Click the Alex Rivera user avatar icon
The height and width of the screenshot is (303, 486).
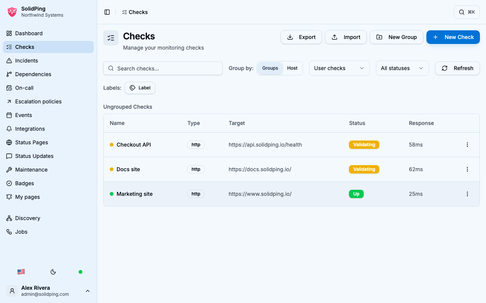(12, 291)
